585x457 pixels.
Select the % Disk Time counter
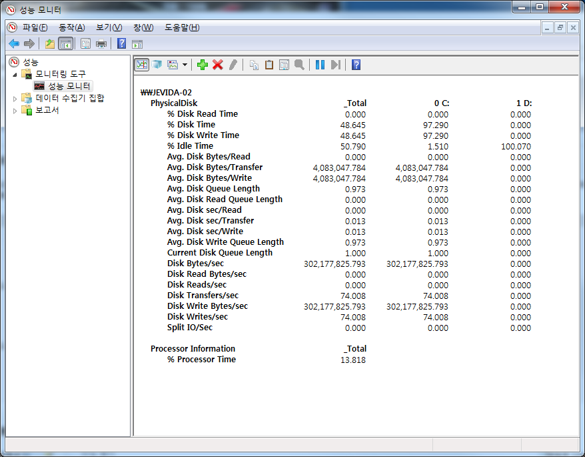pos(191,125)
